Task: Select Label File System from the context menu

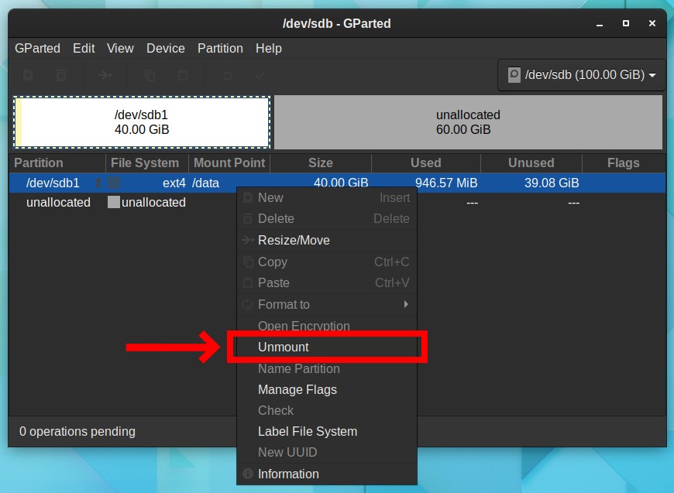Action: tap(327, 431)
